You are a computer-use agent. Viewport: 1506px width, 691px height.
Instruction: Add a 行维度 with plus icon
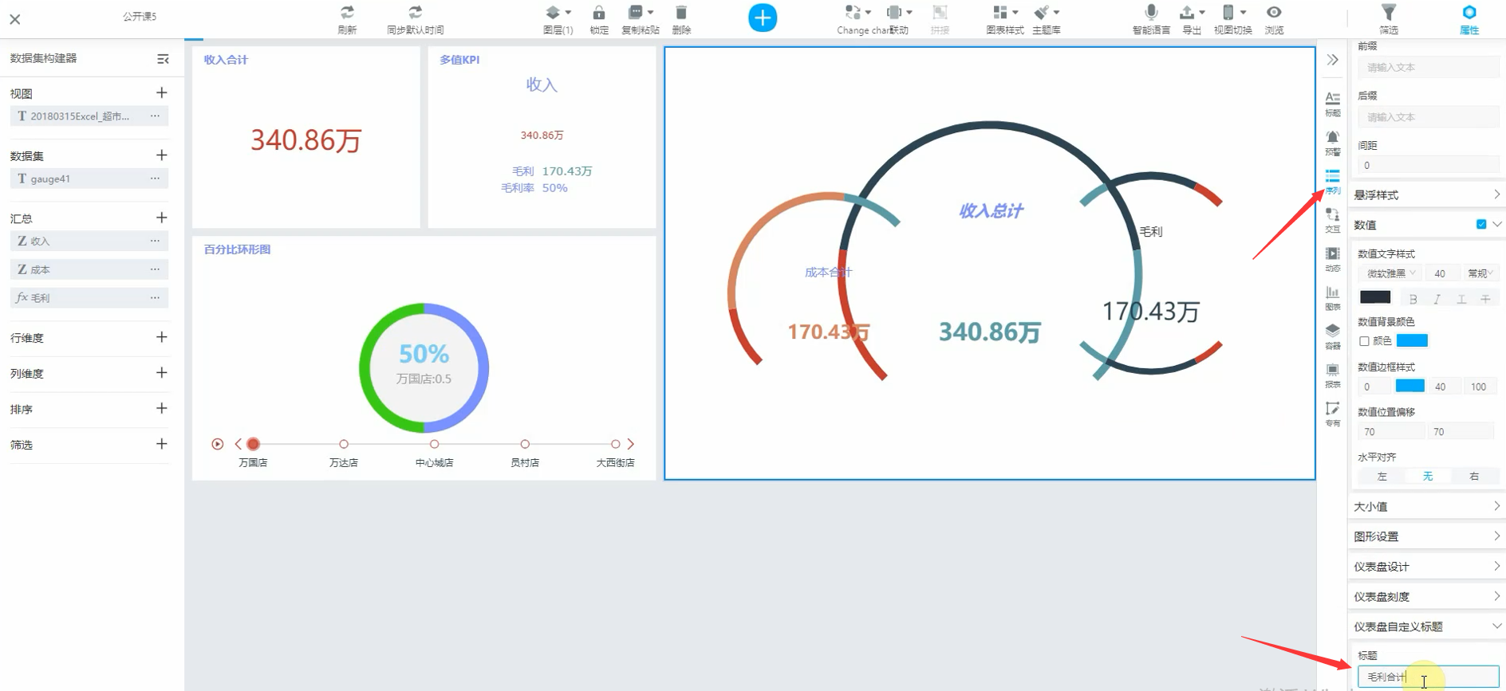[162, 337]
